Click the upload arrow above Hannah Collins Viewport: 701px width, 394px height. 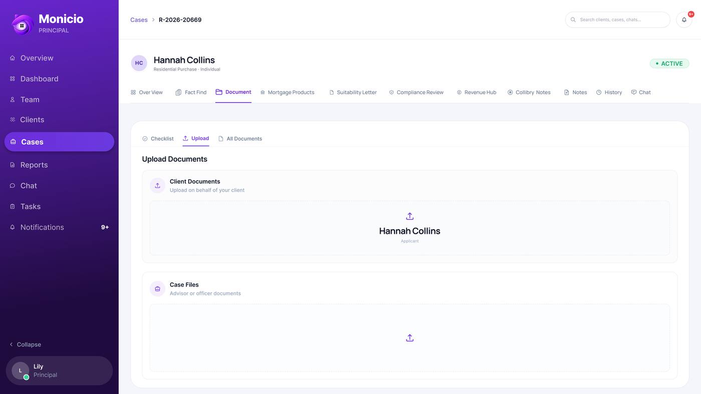coord(410,216)
